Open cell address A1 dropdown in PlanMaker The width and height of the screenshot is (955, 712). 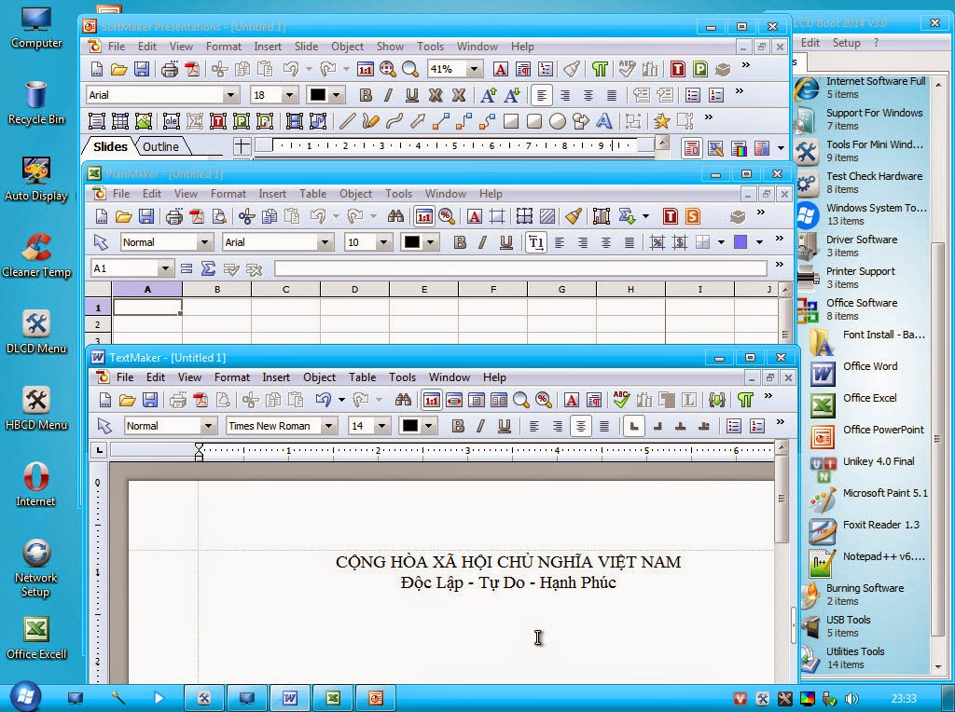[164, 268]
